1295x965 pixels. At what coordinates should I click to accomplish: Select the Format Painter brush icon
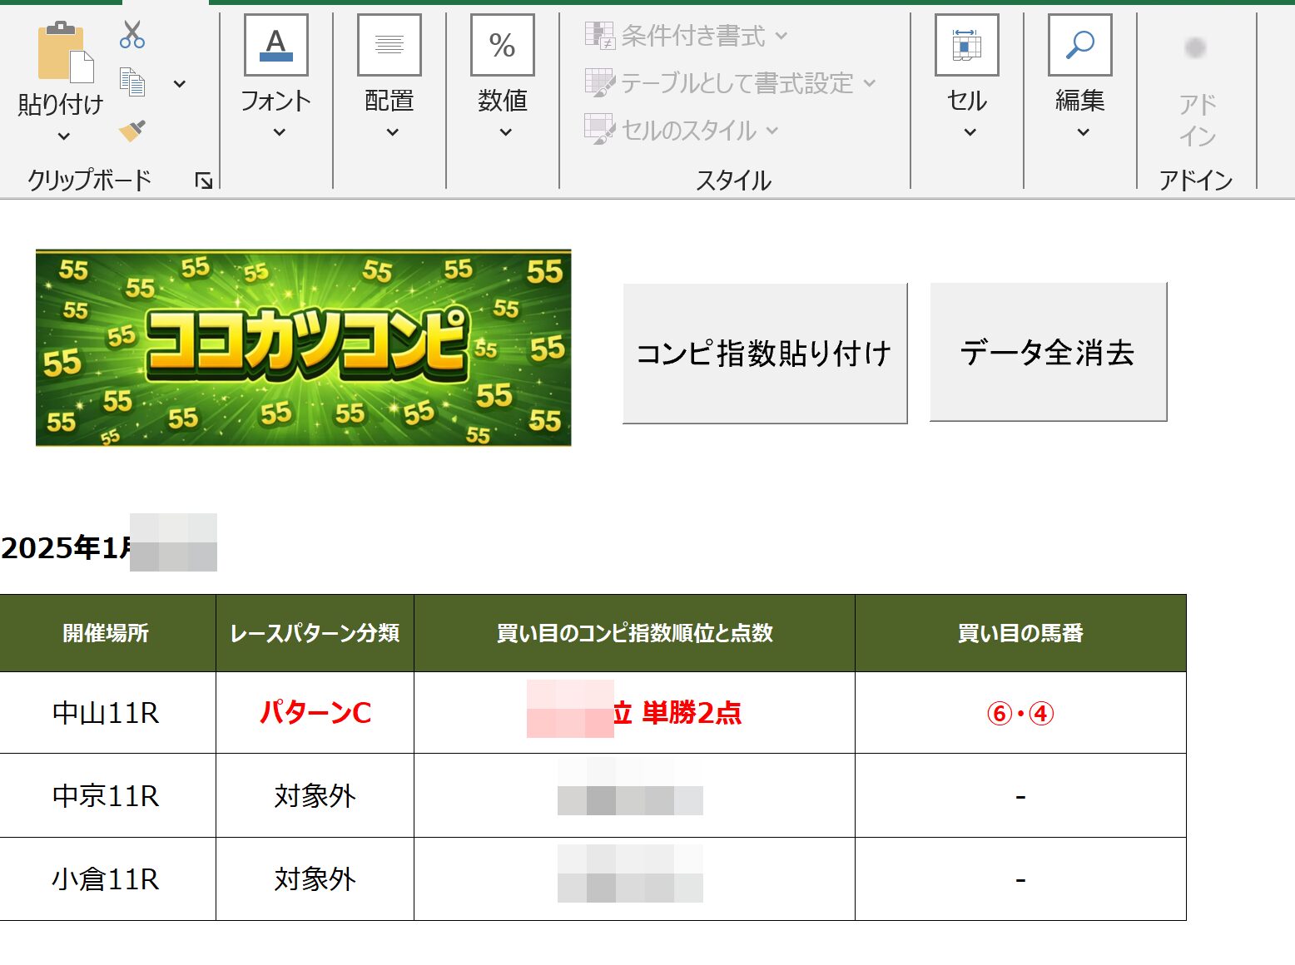point(131,131)
